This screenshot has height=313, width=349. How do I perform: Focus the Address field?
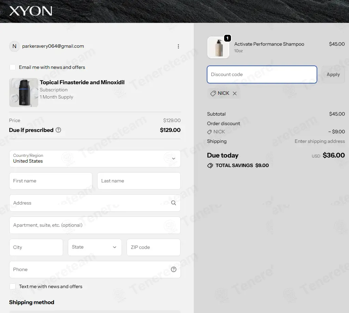point(95,203)
